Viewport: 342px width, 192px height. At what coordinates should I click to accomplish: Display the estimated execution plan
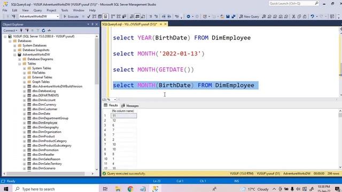94,17
